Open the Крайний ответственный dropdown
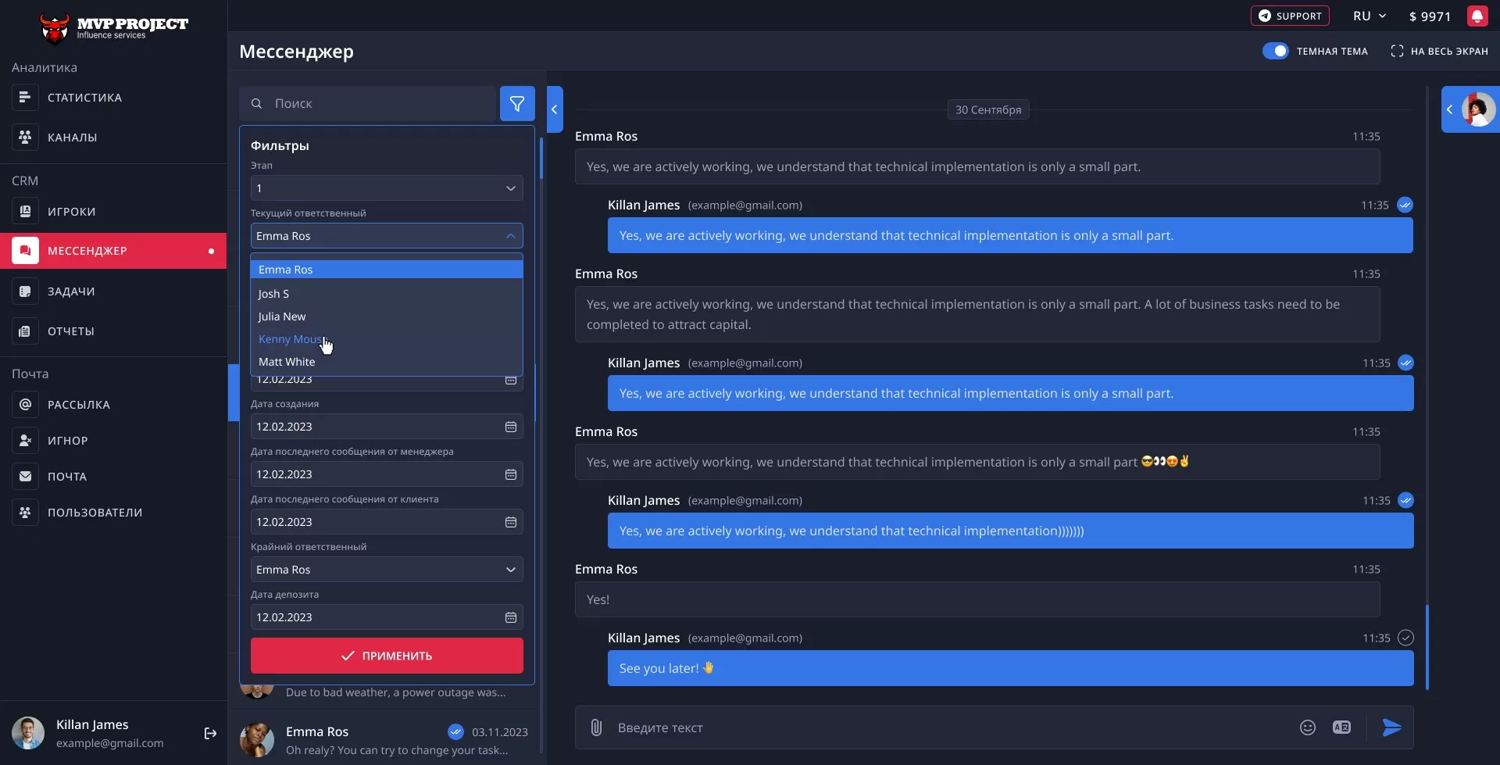Viewport: 1500px width, 765px height. point(387,570)
